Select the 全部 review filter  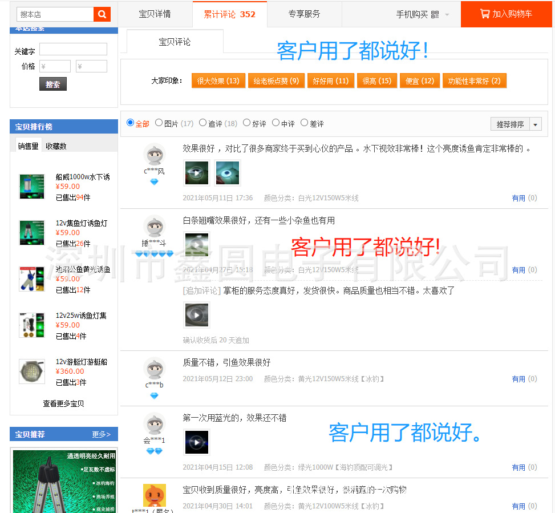[x=130, y=123]
